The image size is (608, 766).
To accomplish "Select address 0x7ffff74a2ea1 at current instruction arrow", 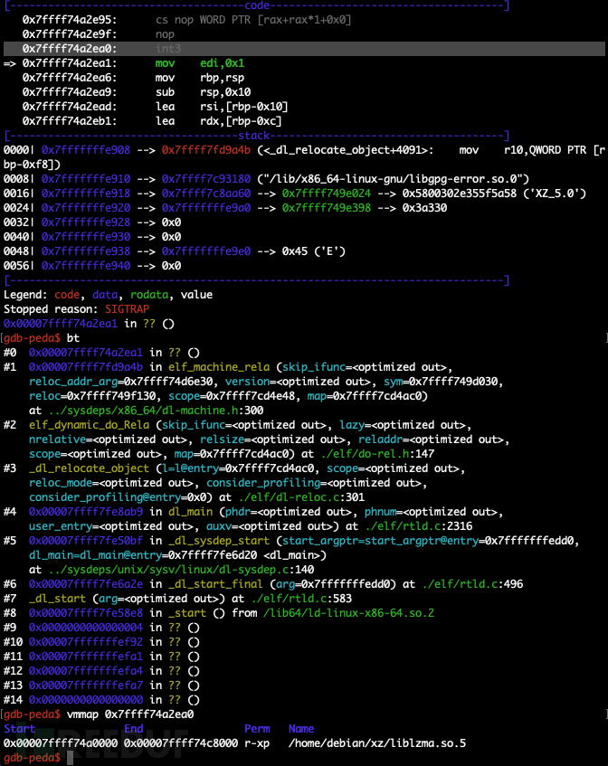I will point(70,63).
